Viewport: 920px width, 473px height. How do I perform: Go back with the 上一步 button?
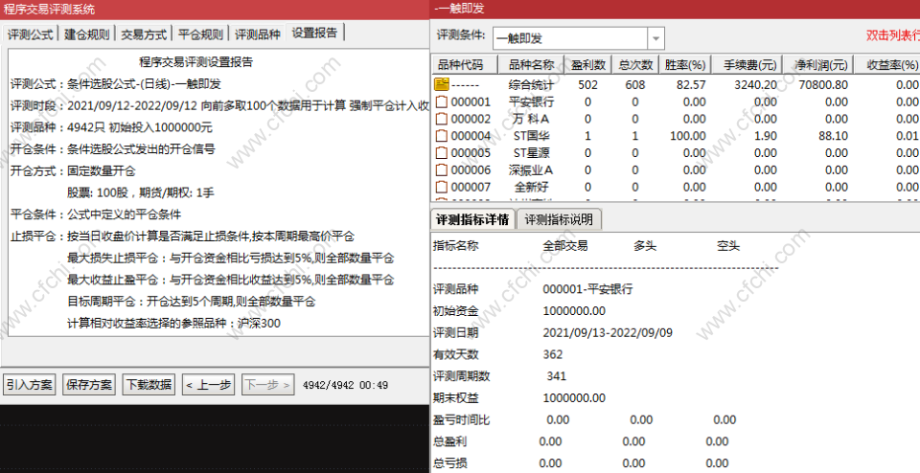[208, 385]
